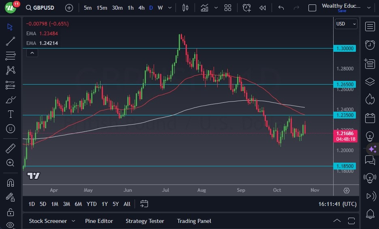This screenshot has width=379, height=229.
Task: Open the Pine Editor tab
Action: [99, 221]
